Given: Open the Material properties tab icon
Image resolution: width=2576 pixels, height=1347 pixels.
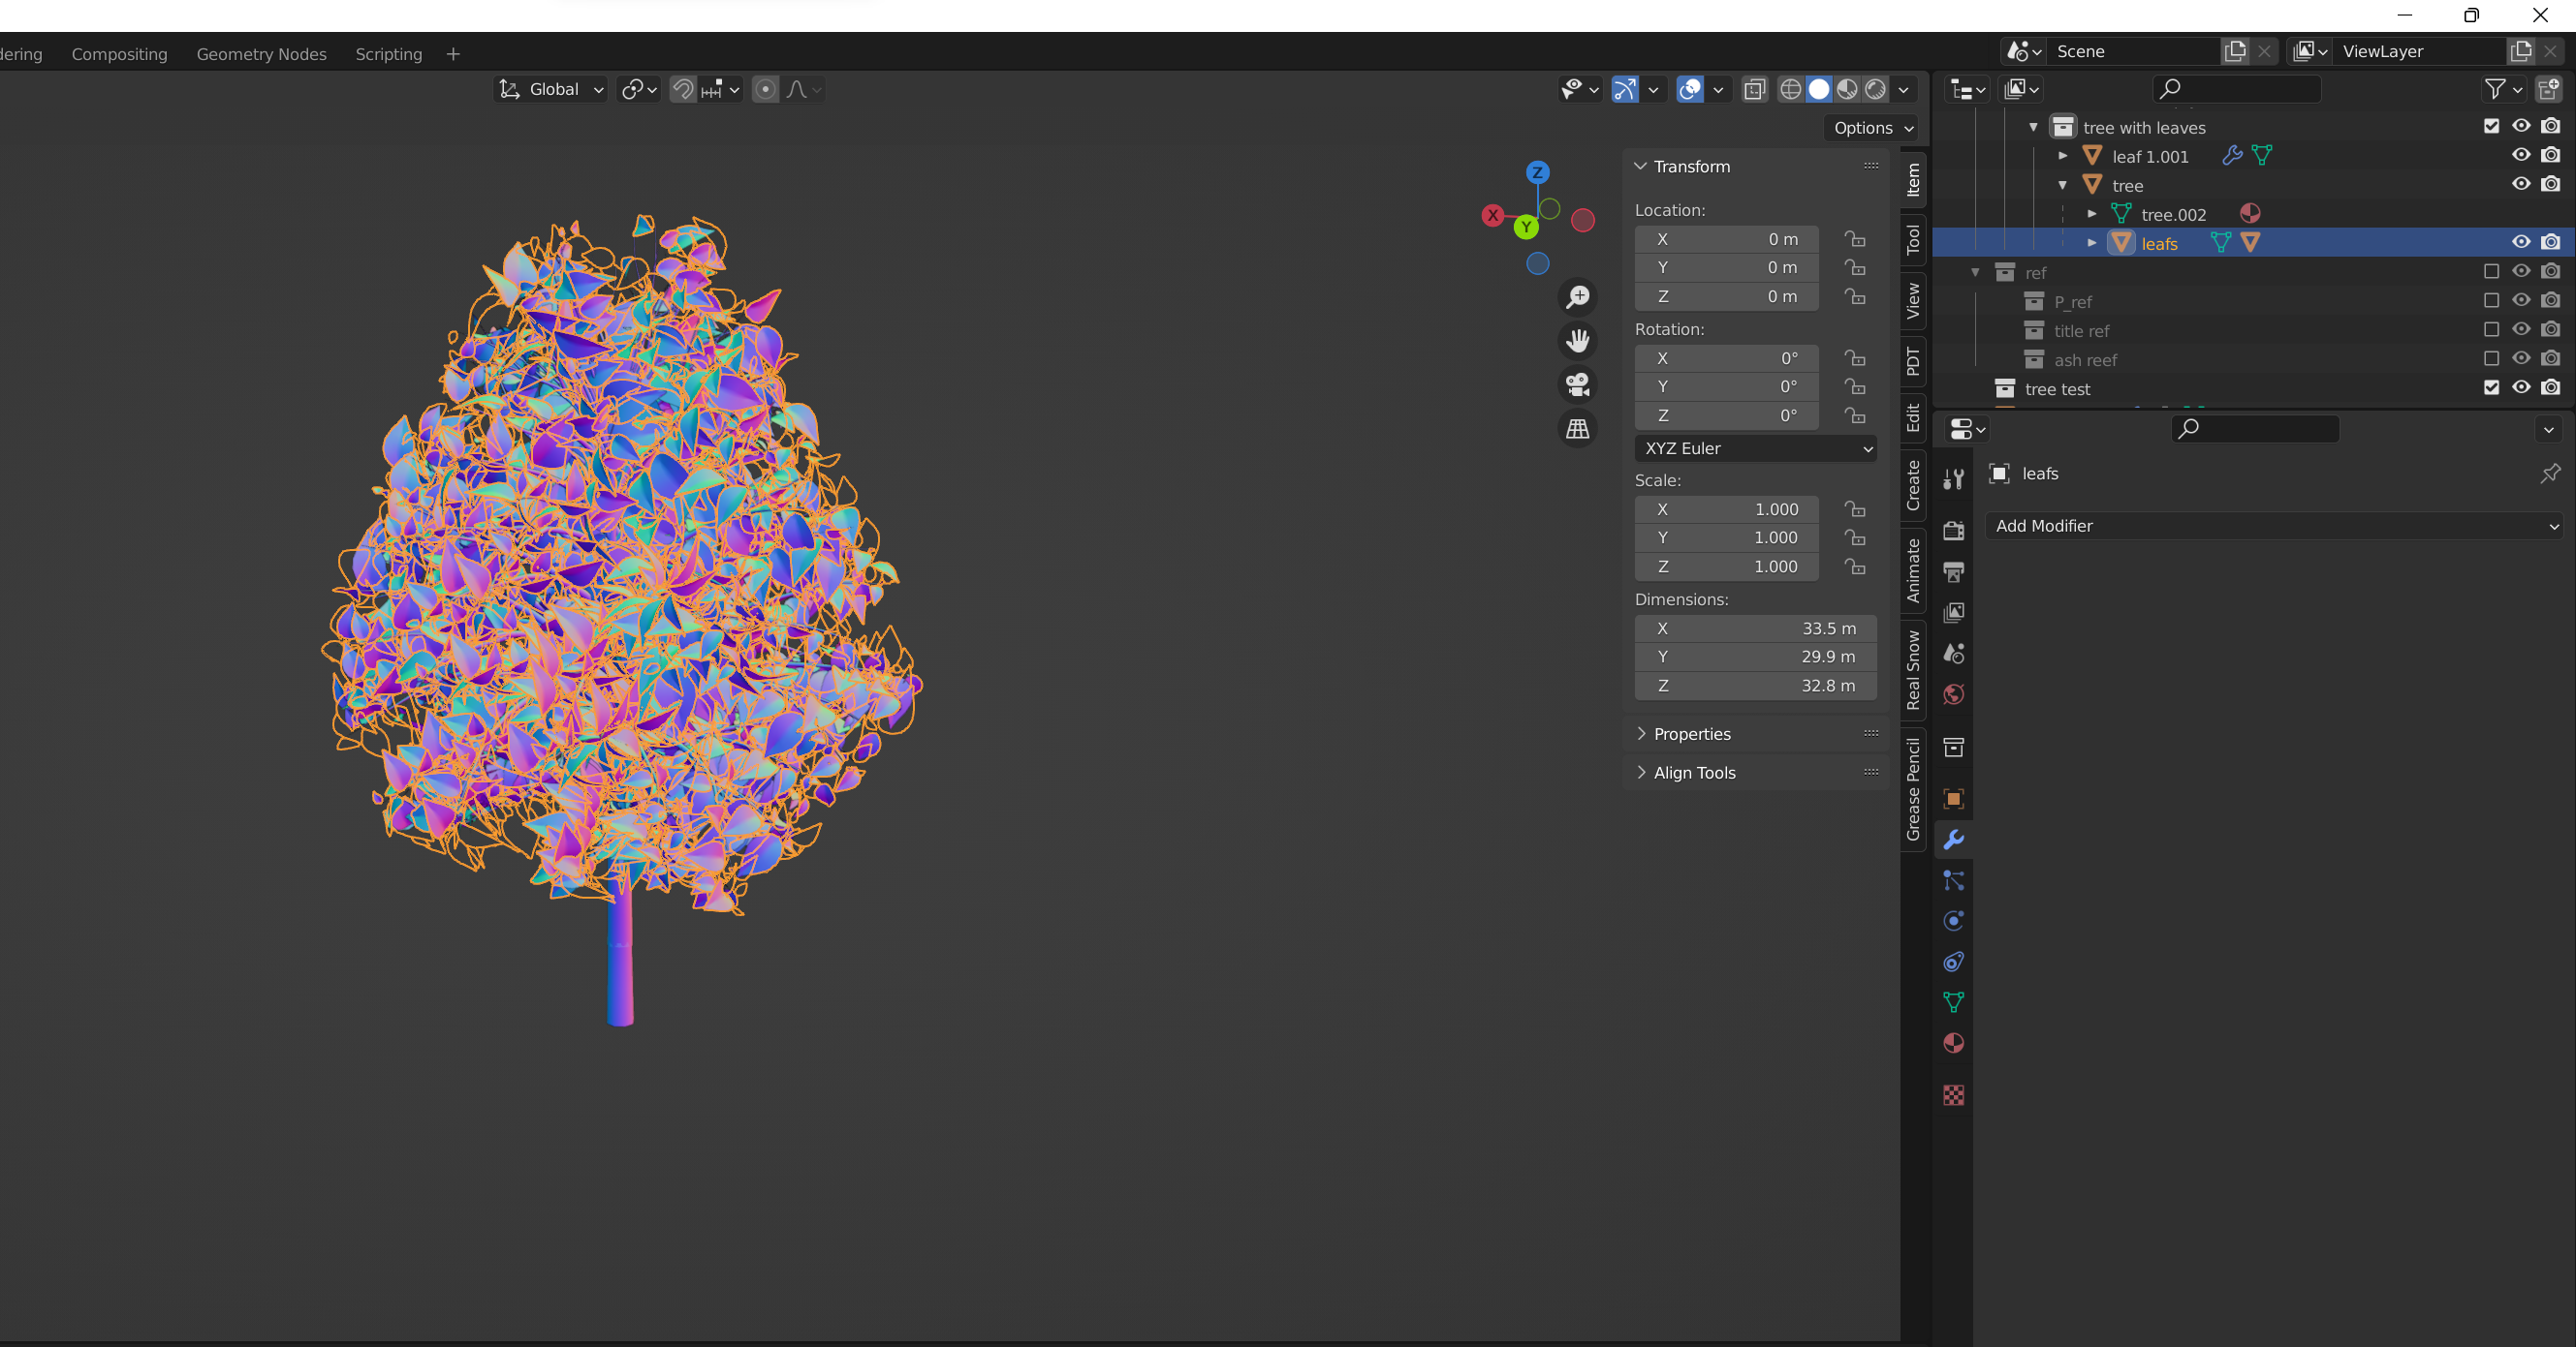Looking at the screenshot, I should coord(1953,1043).
